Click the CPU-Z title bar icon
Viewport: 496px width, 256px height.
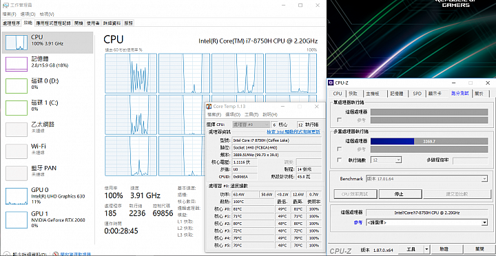coord(331,83)
